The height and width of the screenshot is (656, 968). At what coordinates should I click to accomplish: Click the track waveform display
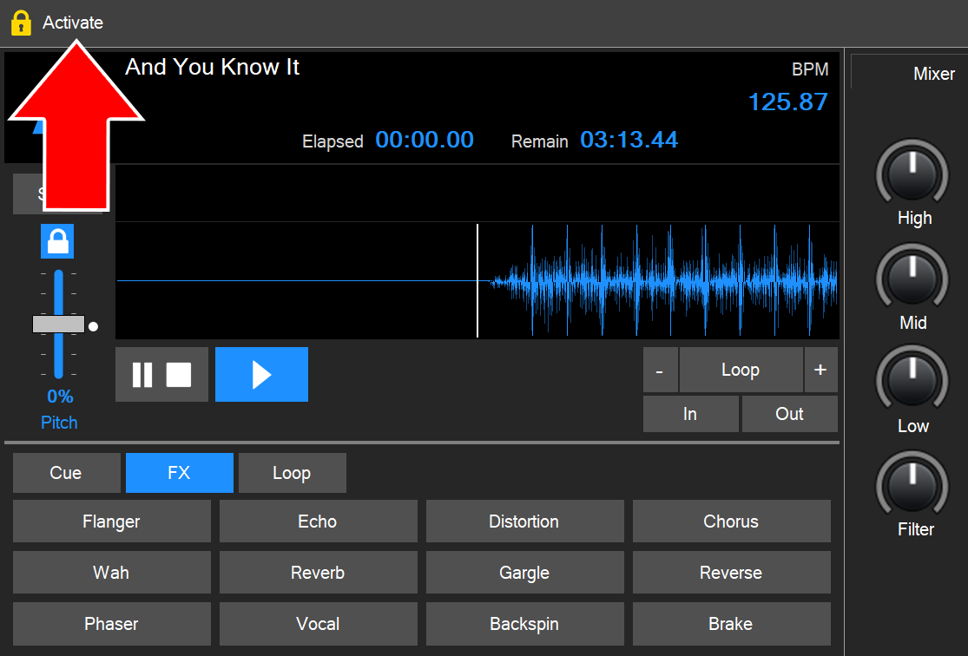coord(477,281)
